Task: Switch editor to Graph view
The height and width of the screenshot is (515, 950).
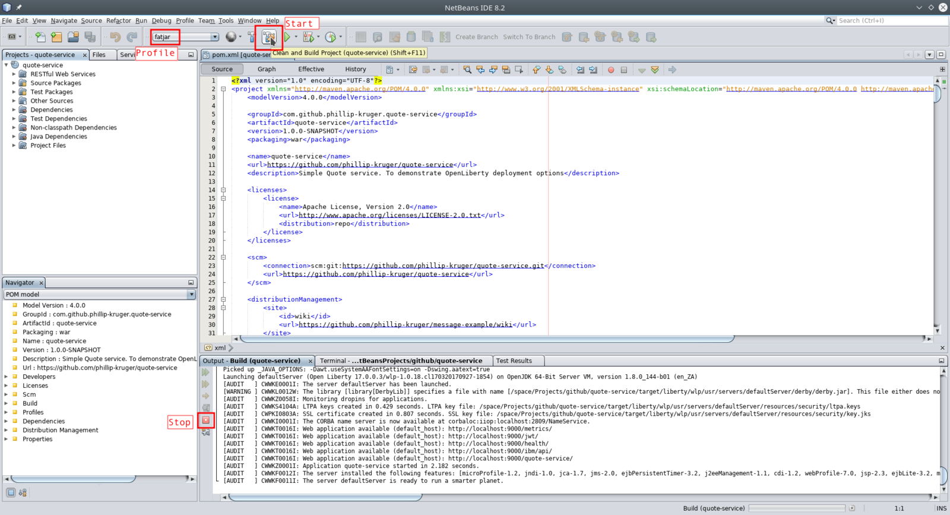Action: (x=267, y=69)
